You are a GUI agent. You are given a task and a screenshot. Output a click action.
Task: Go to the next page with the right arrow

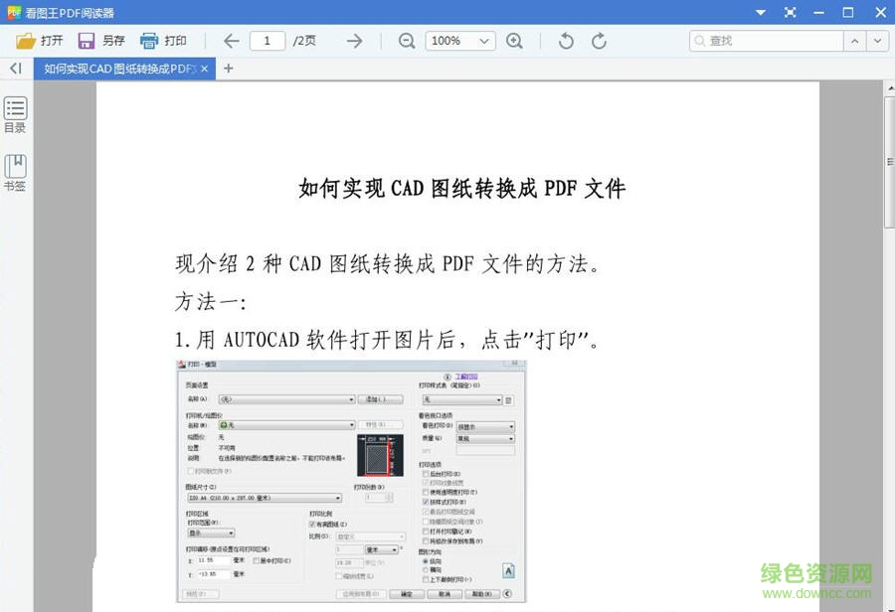354,41
